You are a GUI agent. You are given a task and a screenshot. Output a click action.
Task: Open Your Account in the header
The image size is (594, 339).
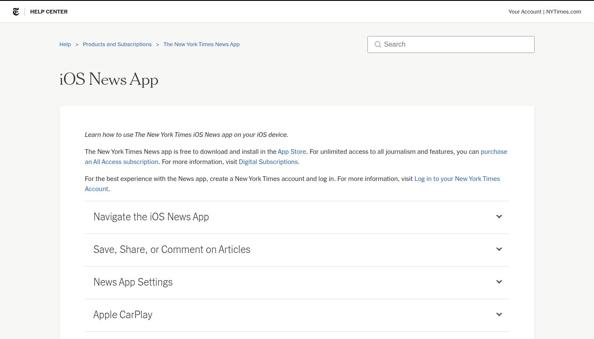click(524, 12)
